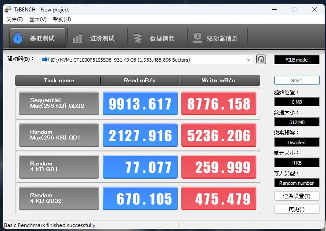Viewport: 326px width, 231px height.
Task: Click the Random Max(256 KB) QD1 task button
Action: point(59,135)
